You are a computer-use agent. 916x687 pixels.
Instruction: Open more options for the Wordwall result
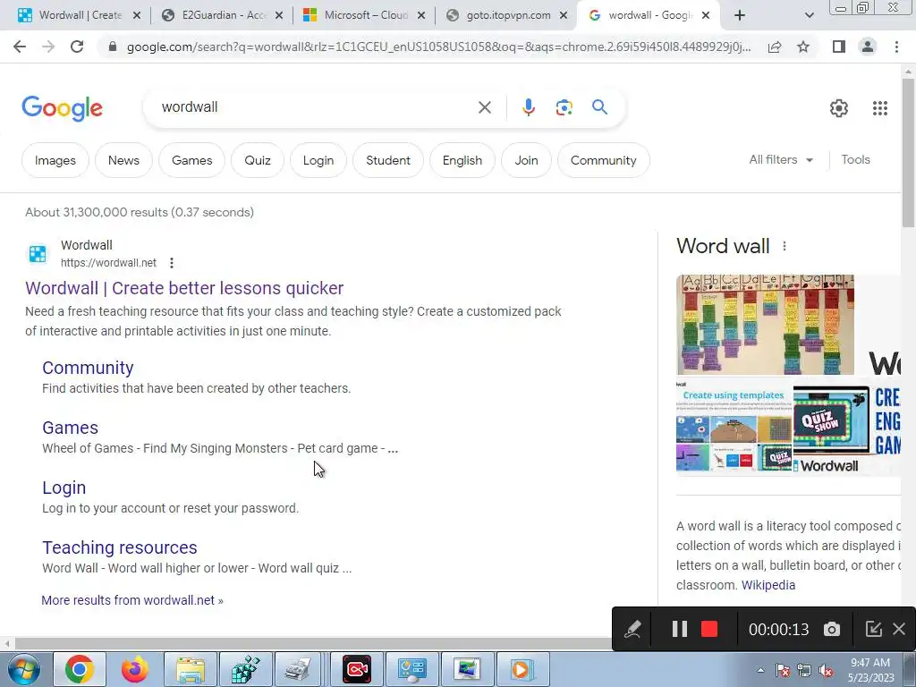[171, 263]
